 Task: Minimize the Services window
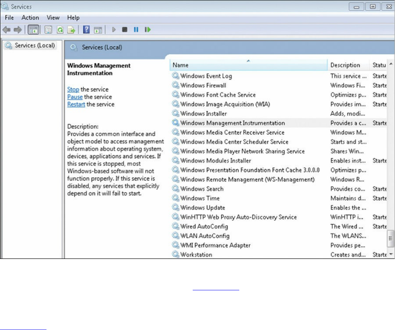point(356,6)
